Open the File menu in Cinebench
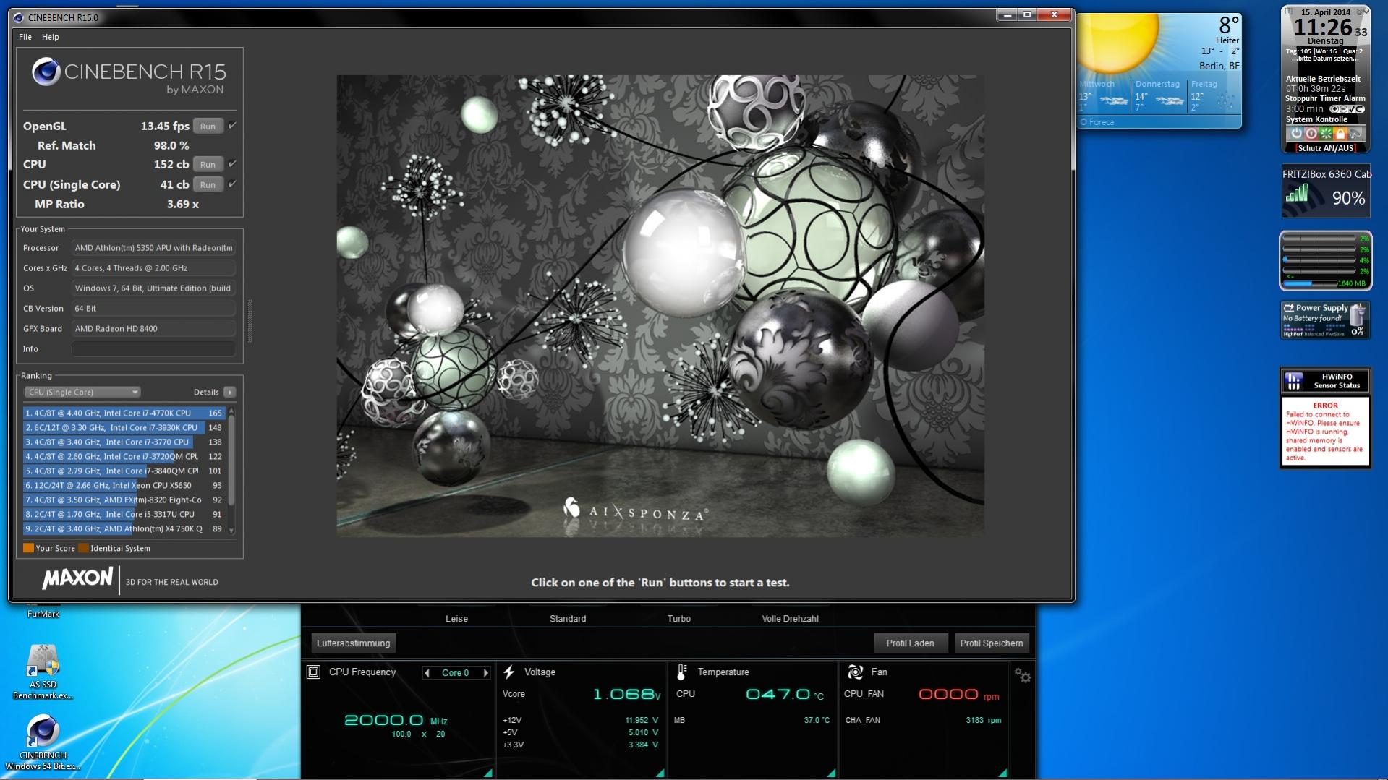The width and height of the screenshot is (1388, 780). click(25, 37)
